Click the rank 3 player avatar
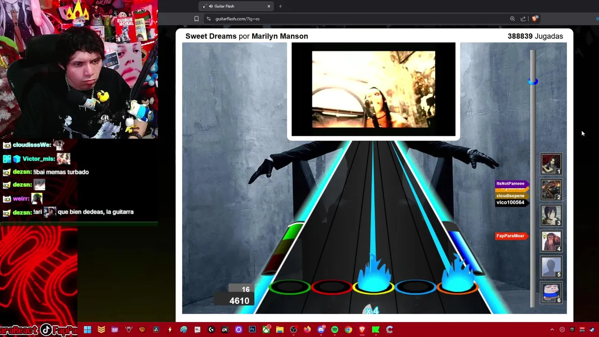599x337 pixels. coord(551,215)
